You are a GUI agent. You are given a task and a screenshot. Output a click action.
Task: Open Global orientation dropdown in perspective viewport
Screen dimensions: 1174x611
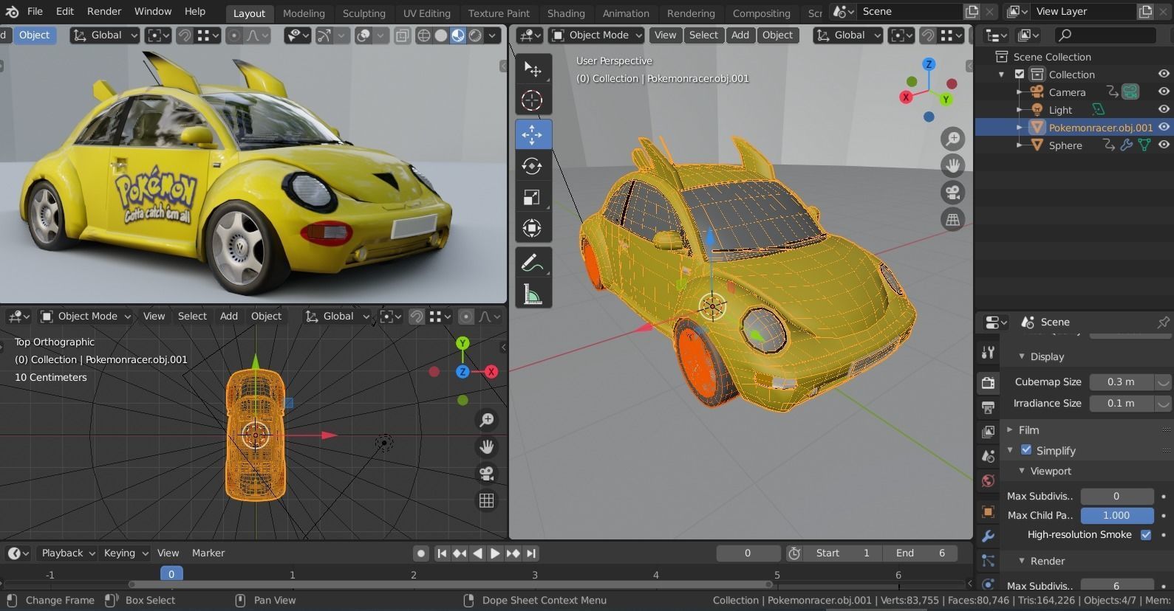[848, 35]
